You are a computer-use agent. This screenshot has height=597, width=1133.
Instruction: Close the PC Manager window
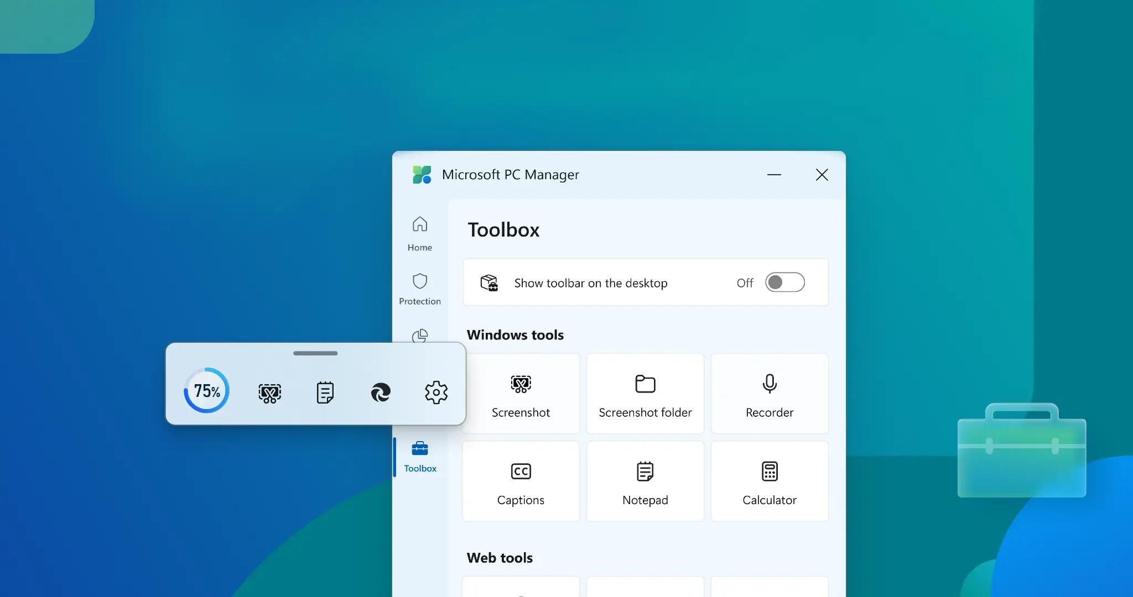(822, 175)
